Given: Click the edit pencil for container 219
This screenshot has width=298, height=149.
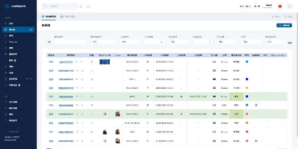Looking at the screenshot, I should pyautogui.click(x=82, y=70).
